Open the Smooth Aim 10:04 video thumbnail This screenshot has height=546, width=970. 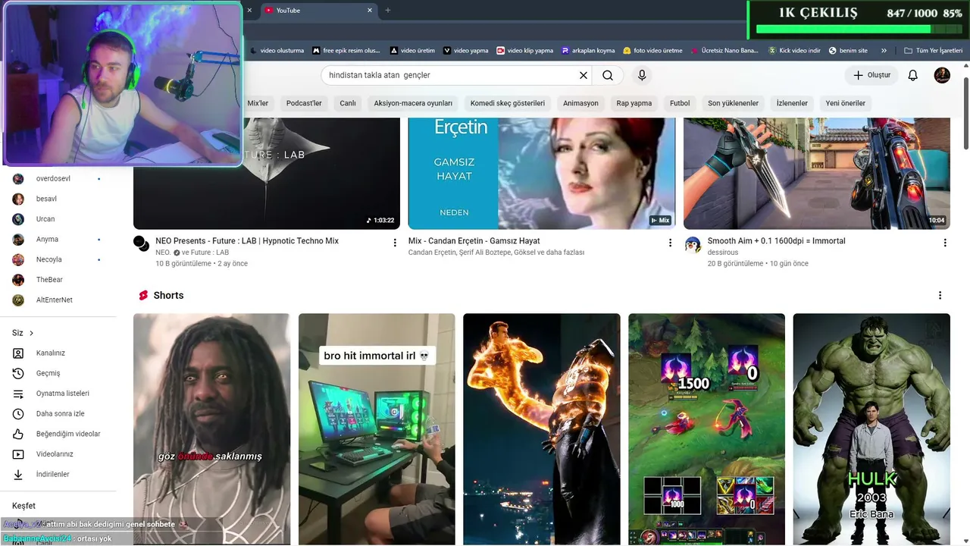tap(817, 173)
